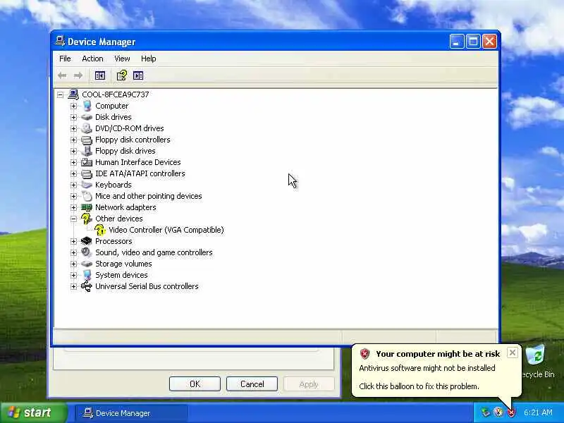Click the Processors chip icon
The image size is (564, 423).
point(86,241)
